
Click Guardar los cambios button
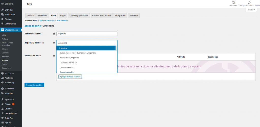coord(34,85)
